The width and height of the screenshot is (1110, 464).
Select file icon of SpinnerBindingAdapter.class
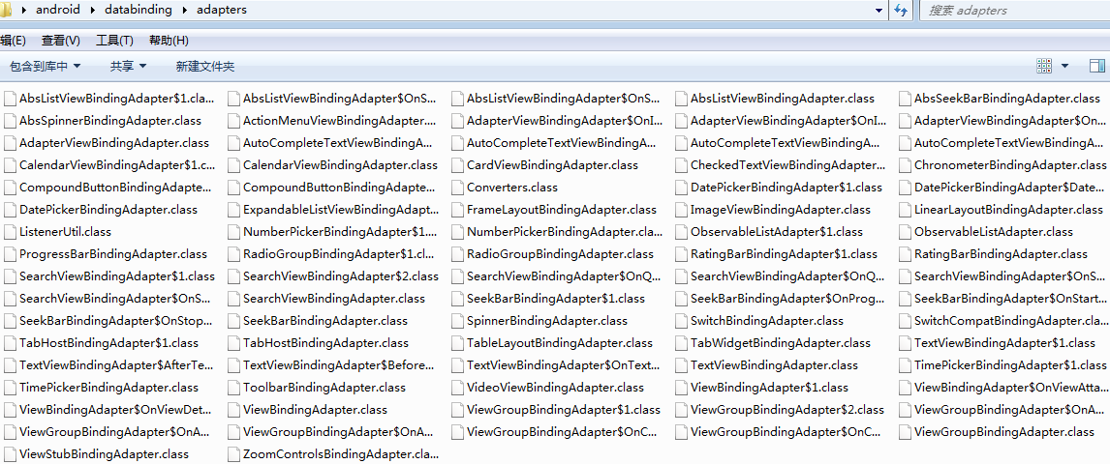pos(456,321)
